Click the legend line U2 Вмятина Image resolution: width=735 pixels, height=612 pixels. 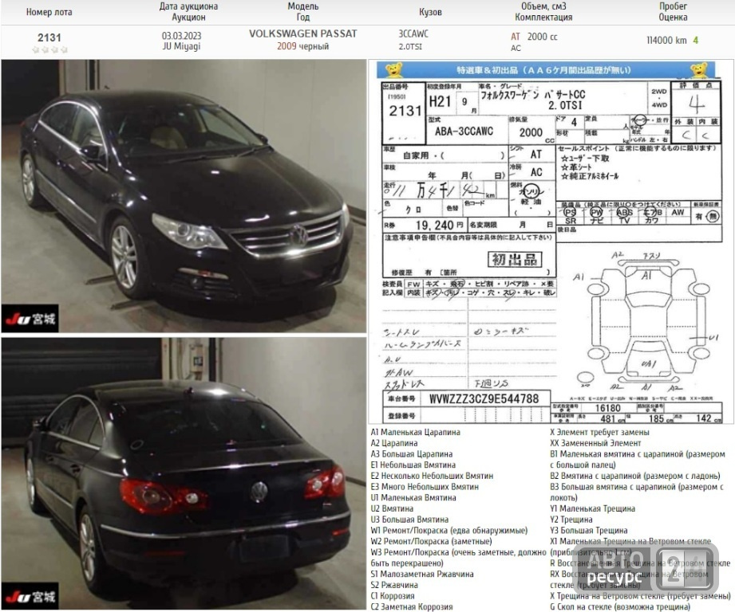(392, 508)
